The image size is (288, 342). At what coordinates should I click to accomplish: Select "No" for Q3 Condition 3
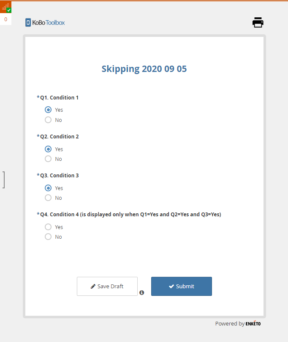tap(48, 198)
